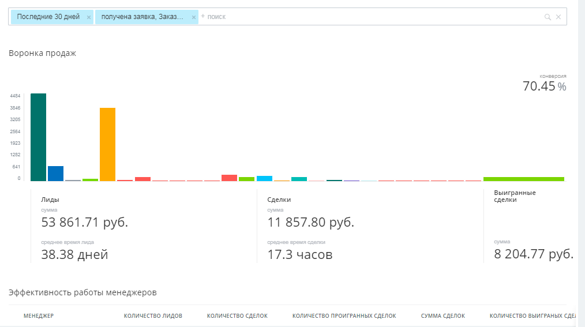Sort by the "Количество сделок" column

point(237,316)
